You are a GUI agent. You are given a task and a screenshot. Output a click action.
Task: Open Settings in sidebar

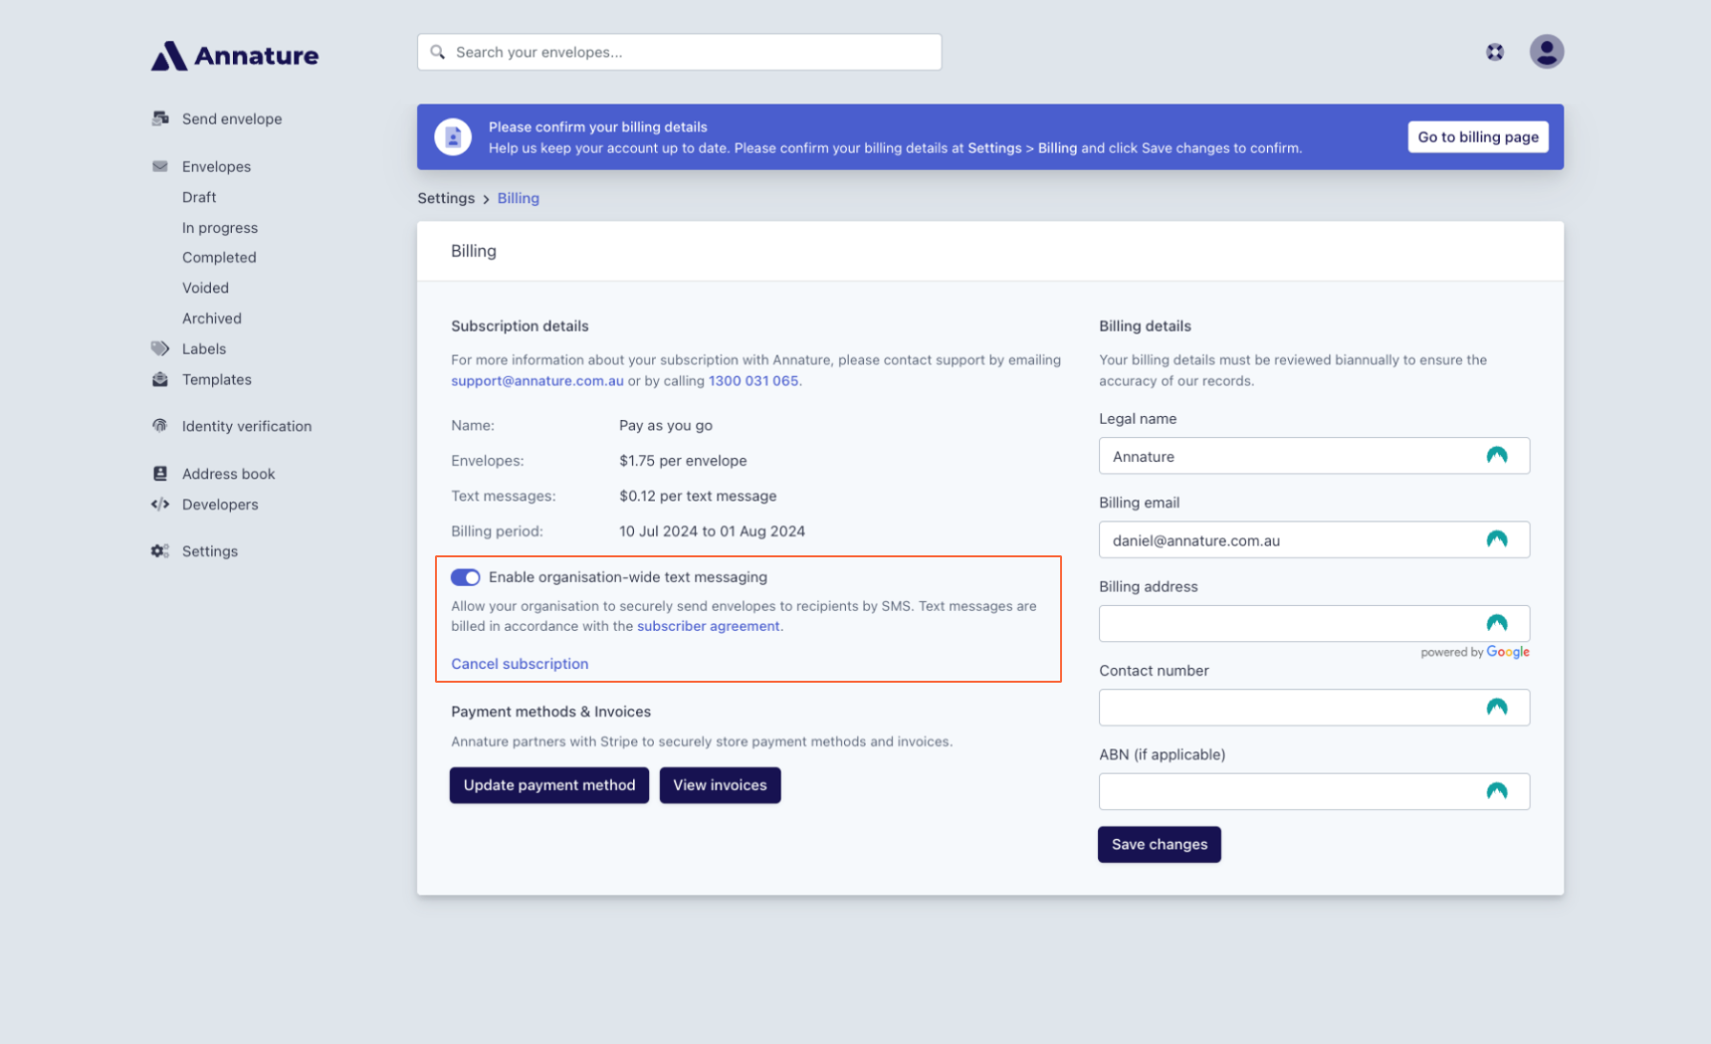[210, 551]
